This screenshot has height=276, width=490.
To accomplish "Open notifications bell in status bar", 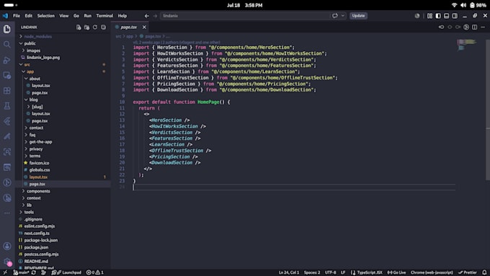I will pyautogui.click(x=484, y=272).
